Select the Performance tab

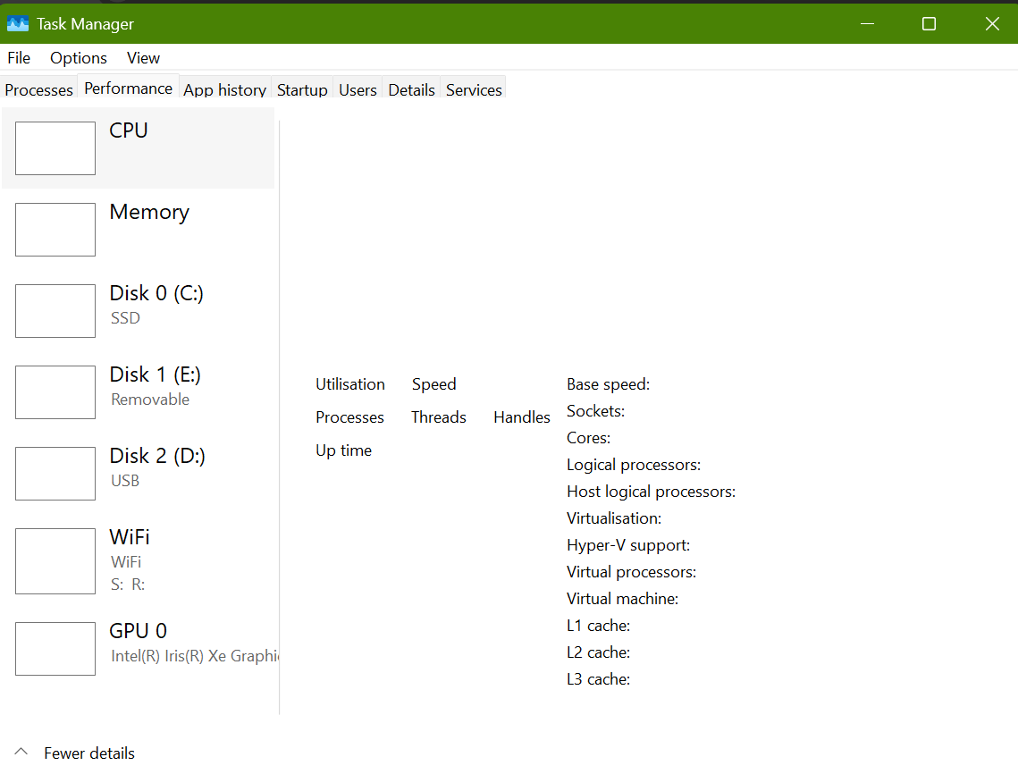(x=129, y=88)
